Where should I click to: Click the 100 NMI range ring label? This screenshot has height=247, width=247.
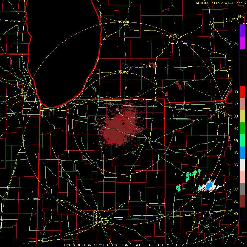tap(123, 22)
